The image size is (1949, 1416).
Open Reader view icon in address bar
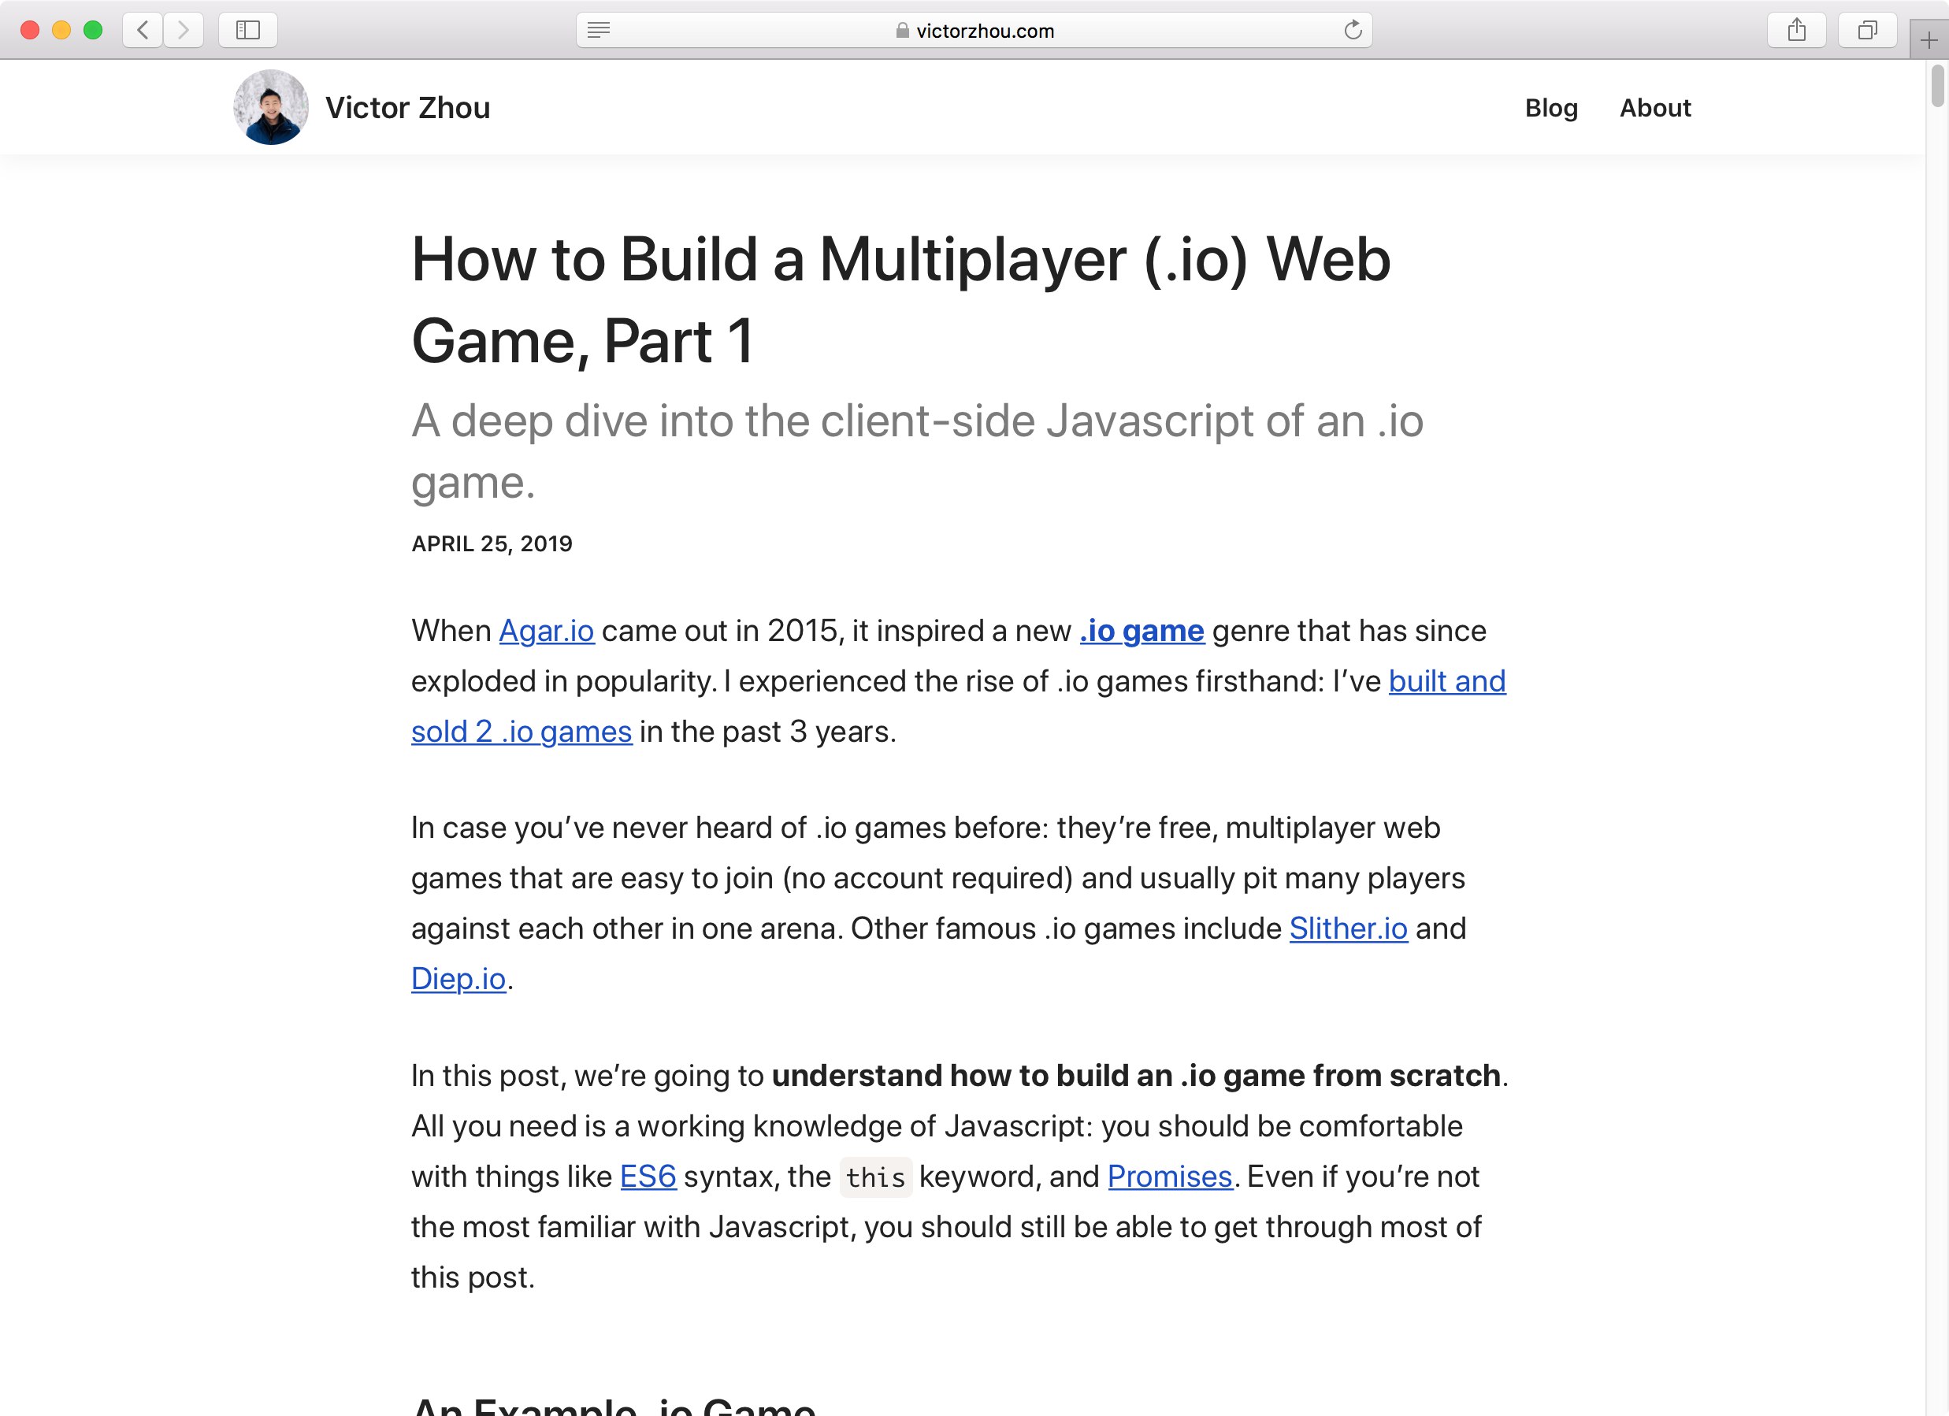click(599, 30)
